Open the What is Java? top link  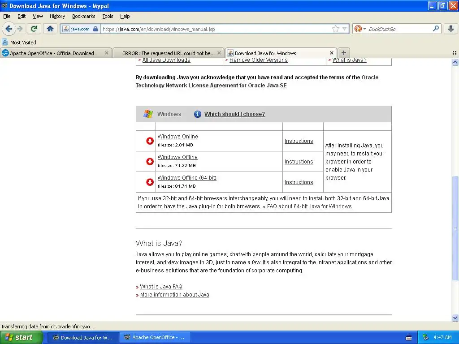coord(349,60)
